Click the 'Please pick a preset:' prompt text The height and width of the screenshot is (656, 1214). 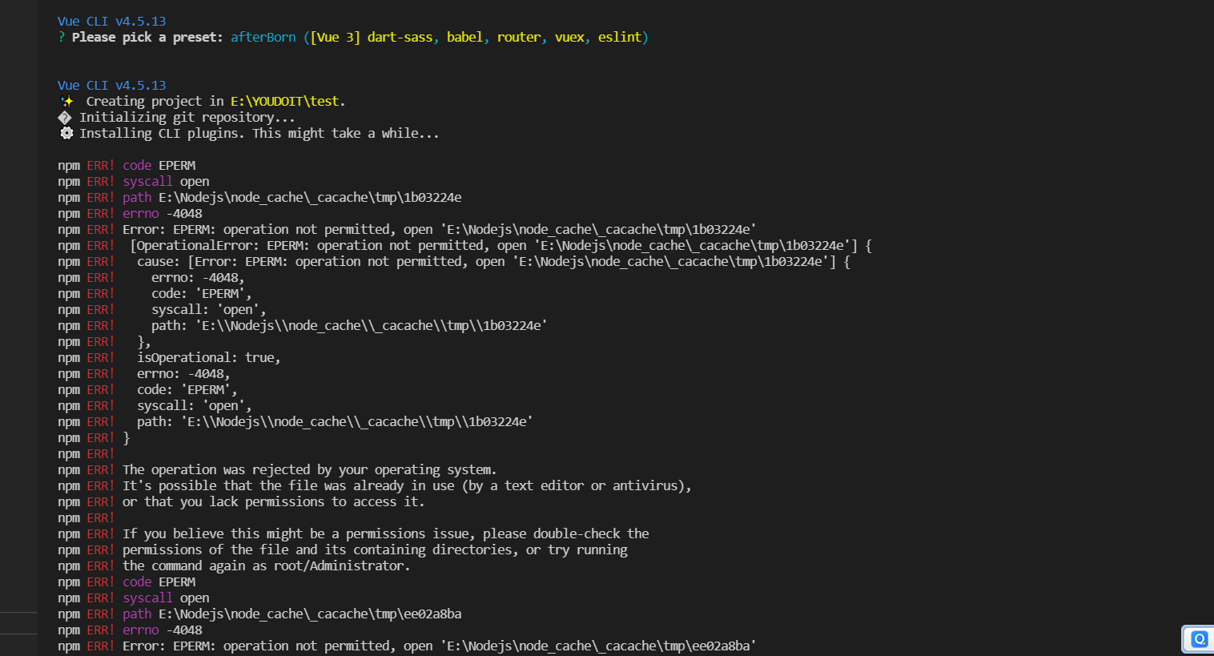pos(147,37)
